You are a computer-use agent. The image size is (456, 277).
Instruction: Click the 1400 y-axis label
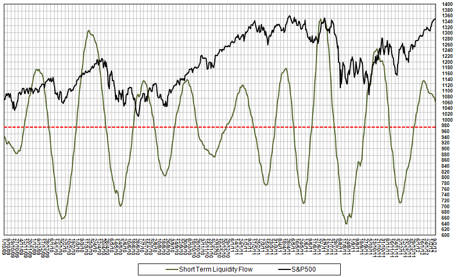[x=447, y=4]
